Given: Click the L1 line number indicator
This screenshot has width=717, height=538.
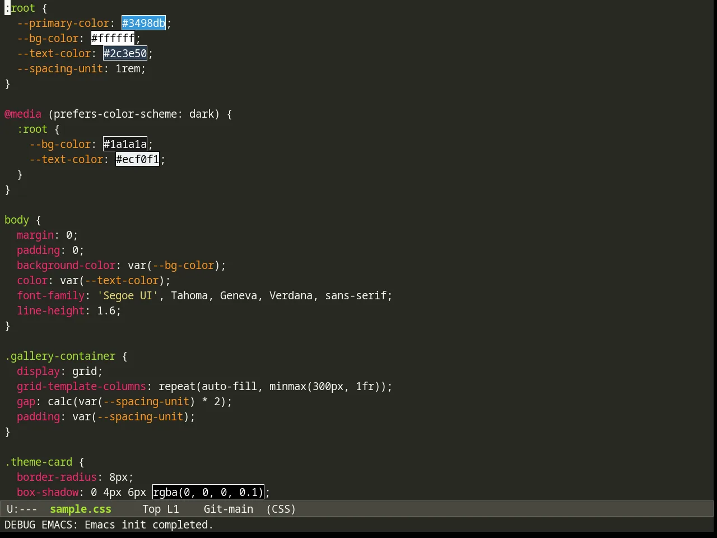Looking at the screenshot, I should (x=173, y=509).
